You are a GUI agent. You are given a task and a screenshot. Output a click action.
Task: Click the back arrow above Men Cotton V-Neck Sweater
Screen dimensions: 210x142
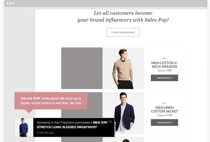[164, 58]
